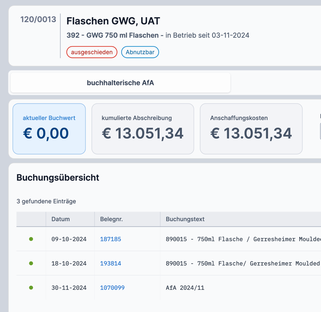
Task: Click the 'Flaschen GWG, UAT' title
Action: click(x=113, y=21)
